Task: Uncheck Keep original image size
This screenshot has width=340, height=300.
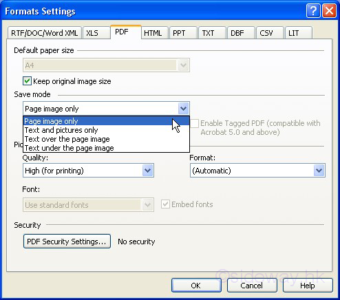Action: (x=27, y=81)
